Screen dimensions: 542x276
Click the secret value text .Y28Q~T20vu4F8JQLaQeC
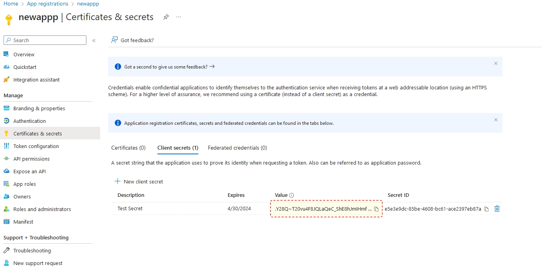(323, 209)
